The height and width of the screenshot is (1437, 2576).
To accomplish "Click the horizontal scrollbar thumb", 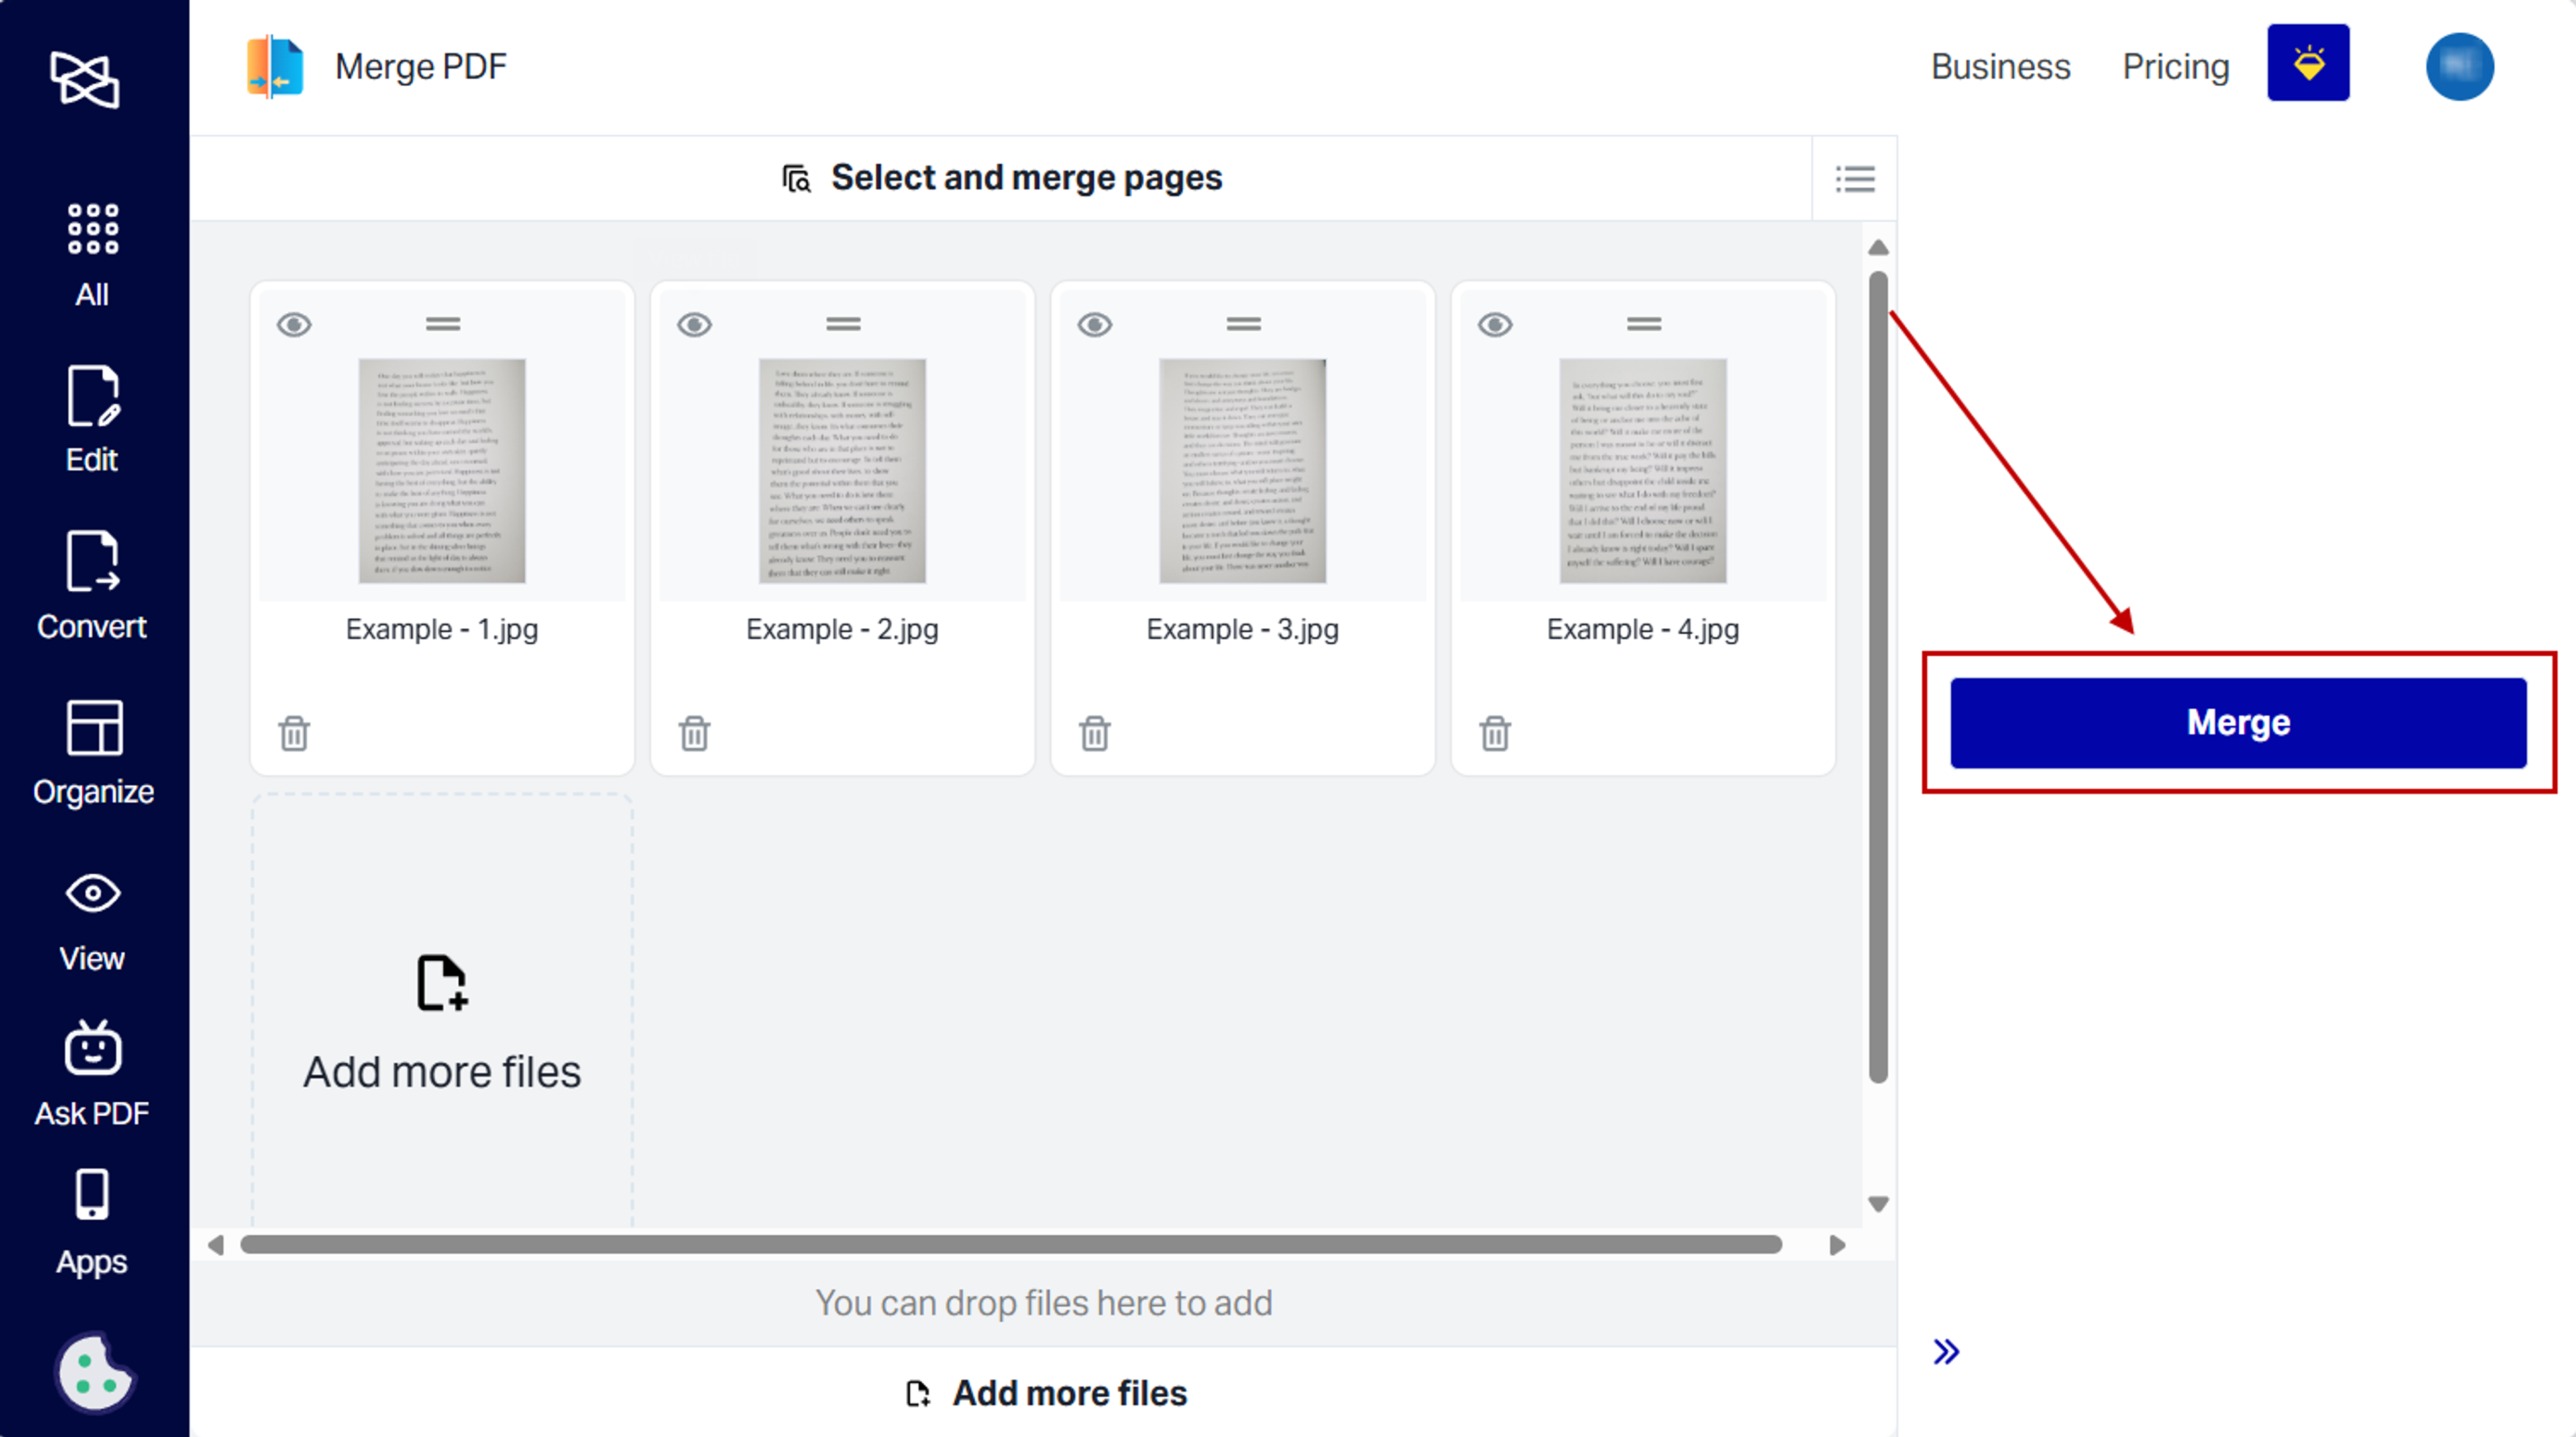I will (1011, 1244).
